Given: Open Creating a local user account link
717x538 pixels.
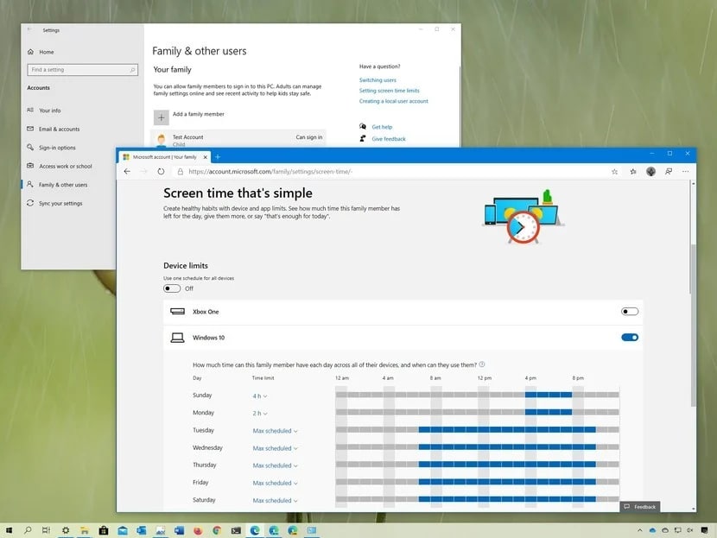Looking at the screenshot, I should [394, 101].
